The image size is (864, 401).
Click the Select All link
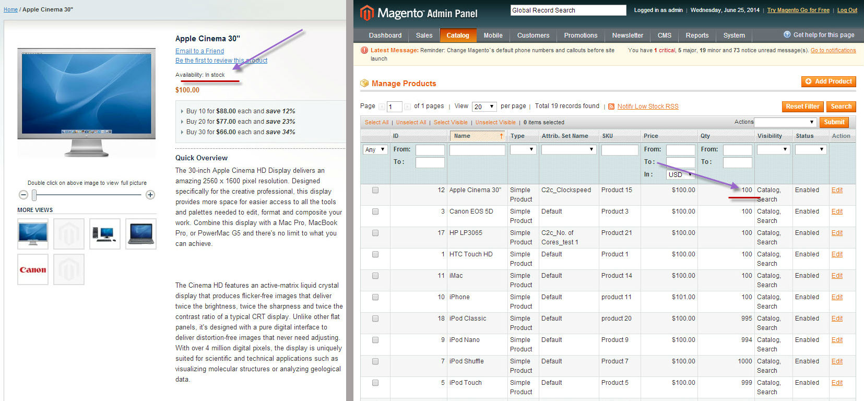(x=376, y=122)
